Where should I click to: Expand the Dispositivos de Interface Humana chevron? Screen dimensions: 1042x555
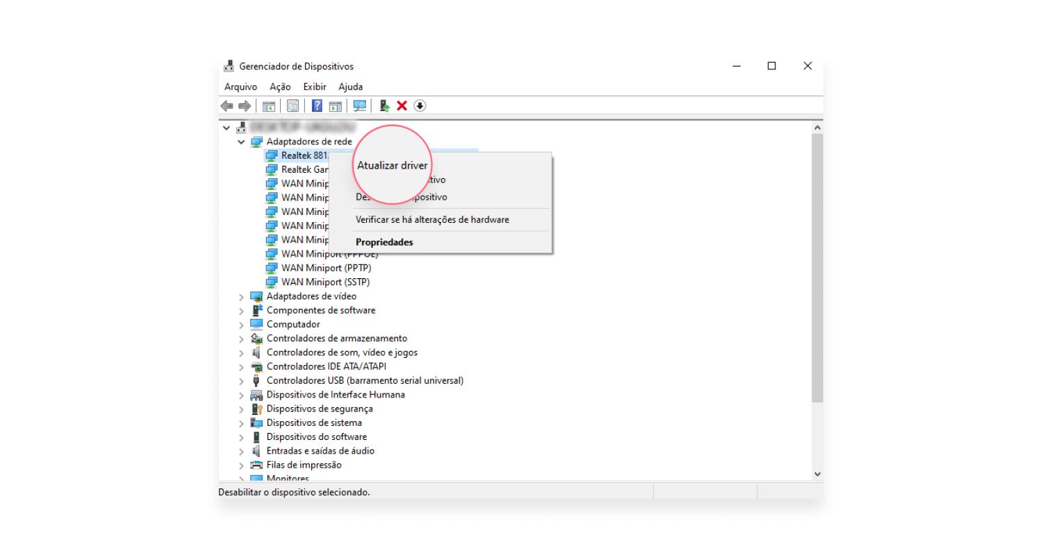click(x=242, y=395)
